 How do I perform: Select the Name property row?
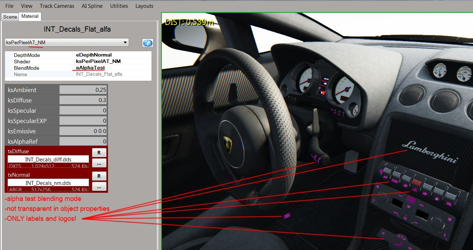point(78,74)
